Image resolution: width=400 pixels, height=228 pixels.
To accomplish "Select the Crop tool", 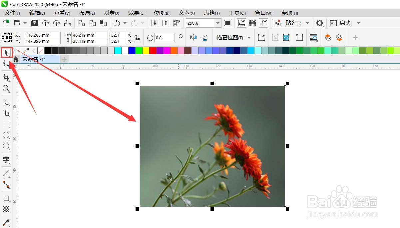I will [6, 77].
